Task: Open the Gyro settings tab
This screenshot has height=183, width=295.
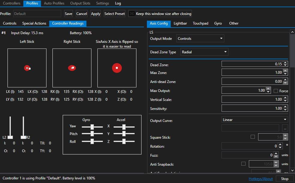Action: tap(218, 23)
